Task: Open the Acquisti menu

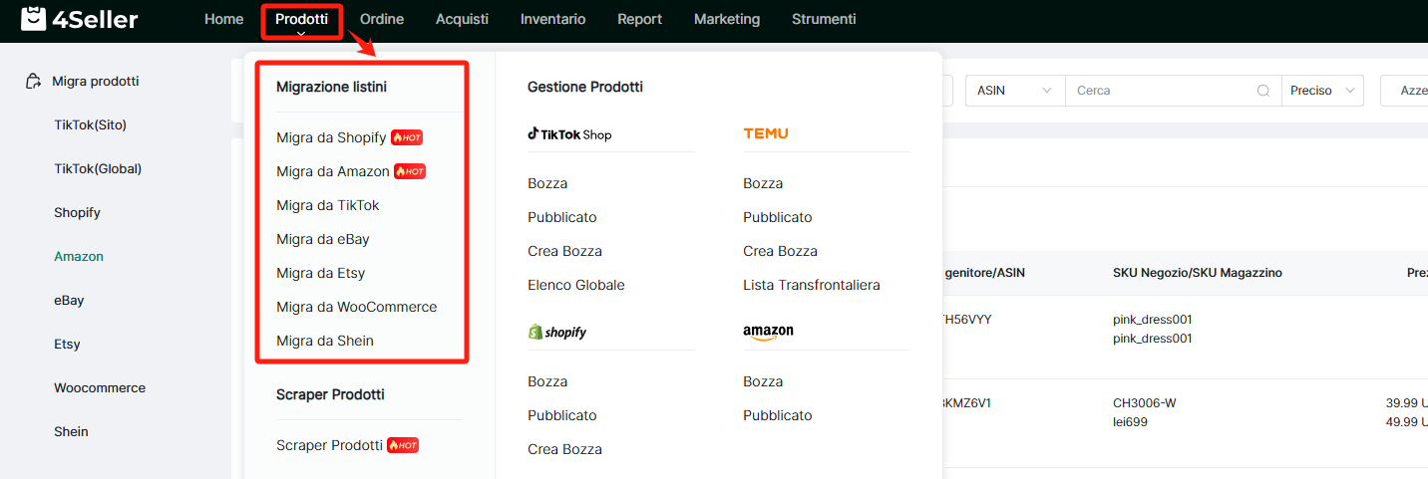Action: 462,19
